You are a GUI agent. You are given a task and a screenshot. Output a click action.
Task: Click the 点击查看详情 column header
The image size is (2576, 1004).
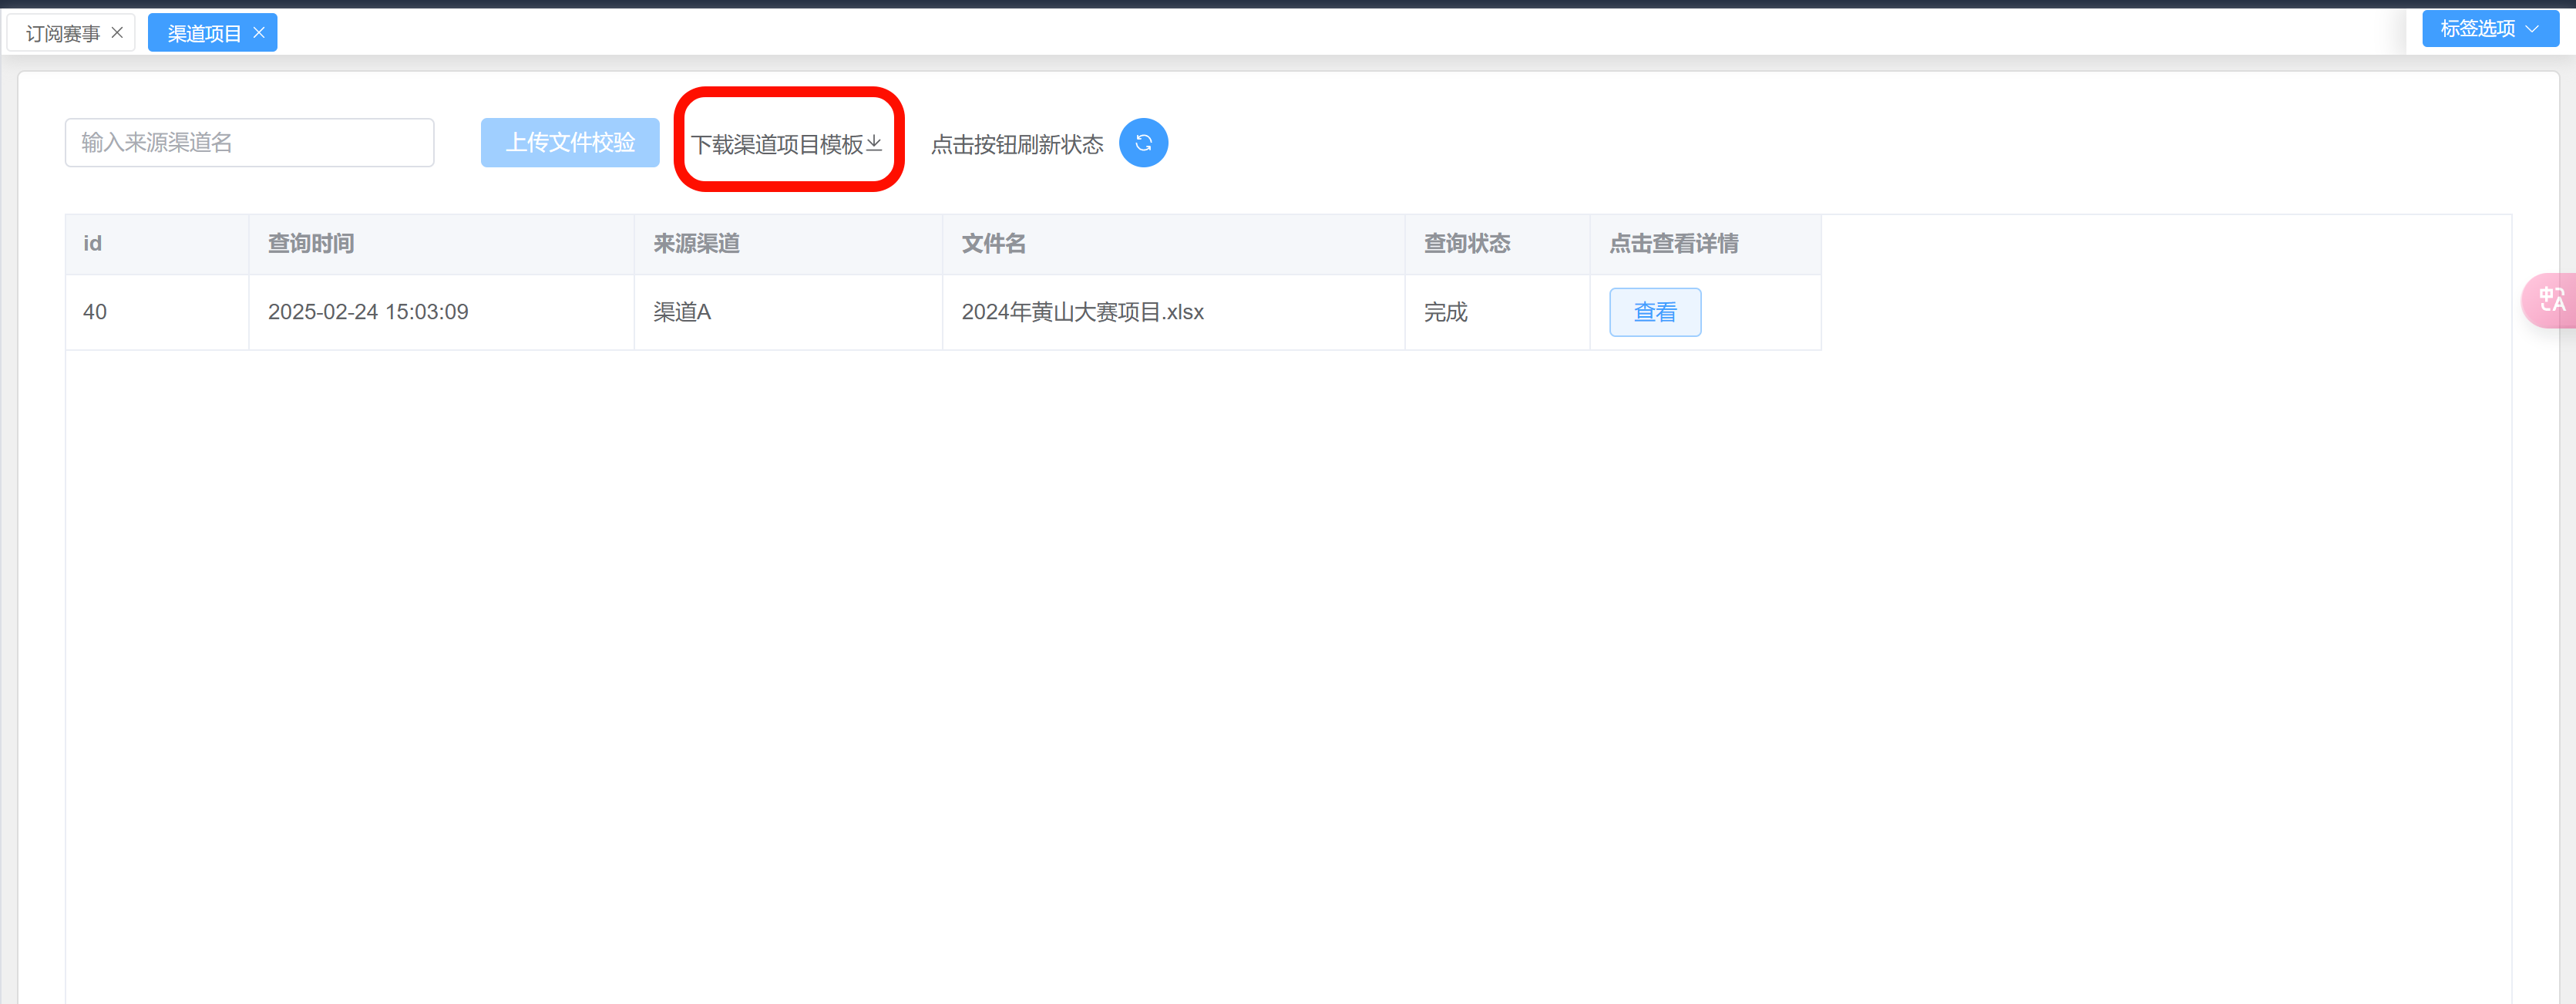point(1673,244)
